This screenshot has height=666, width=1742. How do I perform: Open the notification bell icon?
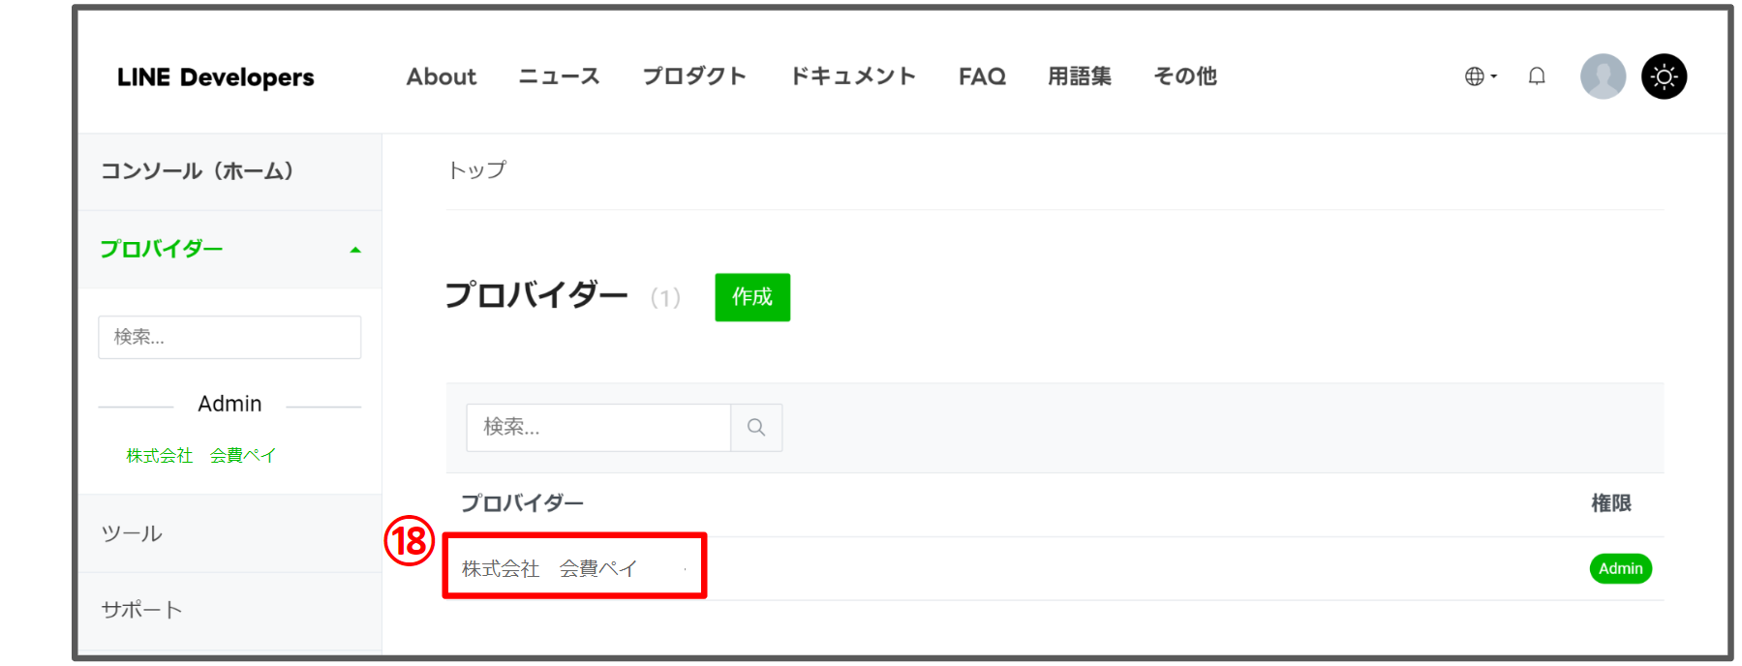click(x=1537, y=76)
